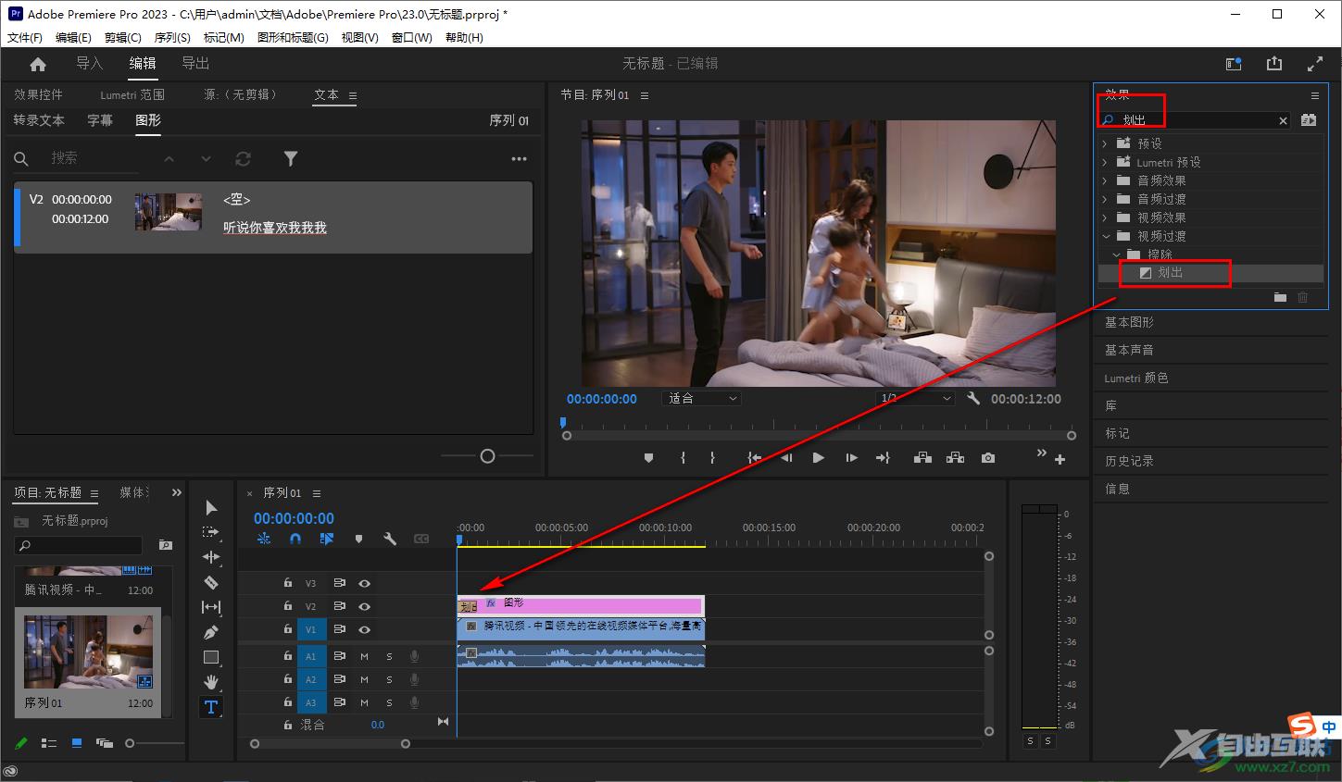Click accelerated effects filter icon

click(1309, 120)
